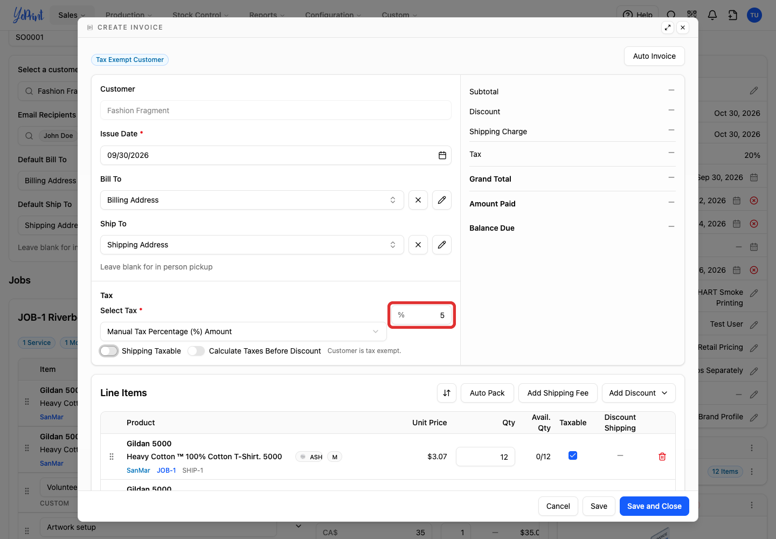Delete the Gildan 5000 line item via the trash icon
Viewport: 776px width, 539px height.
(662, 457)
